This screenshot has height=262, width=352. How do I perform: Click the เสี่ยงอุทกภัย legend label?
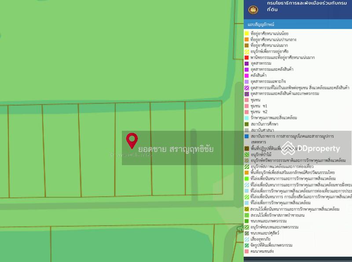click(260, 239)
